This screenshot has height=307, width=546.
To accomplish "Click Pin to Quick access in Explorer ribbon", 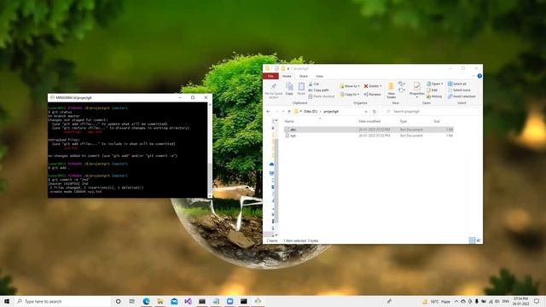I will click(x=274, y=90).
